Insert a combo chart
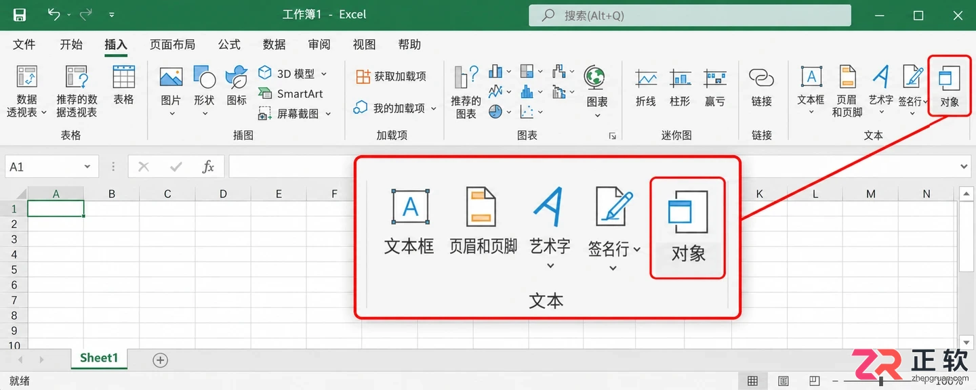976x390 pixels. coord(559,91)
